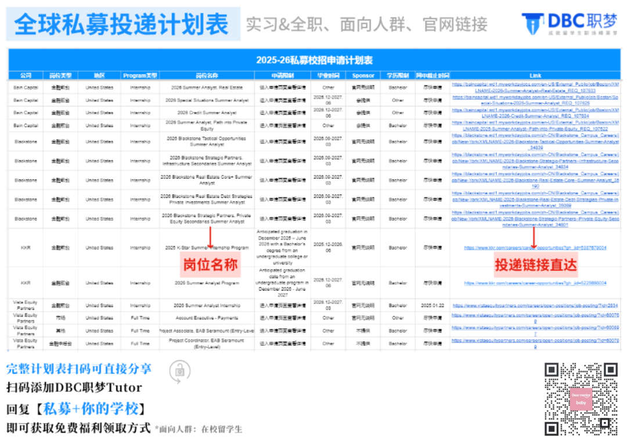
Task: Select cell '2026 Summer Analyst Internship'
Action: pos(207,306)
